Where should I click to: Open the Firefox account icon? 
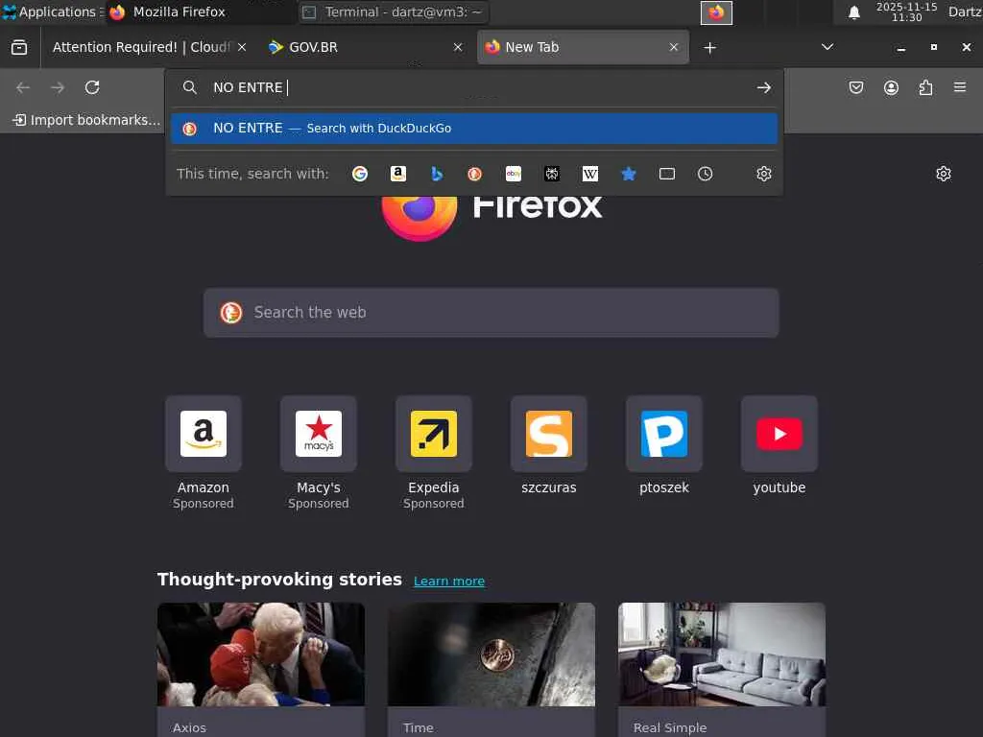tap(891, 87)
